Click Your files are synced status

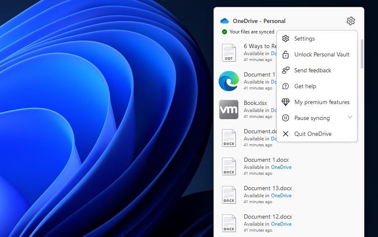tap(252, 32)
